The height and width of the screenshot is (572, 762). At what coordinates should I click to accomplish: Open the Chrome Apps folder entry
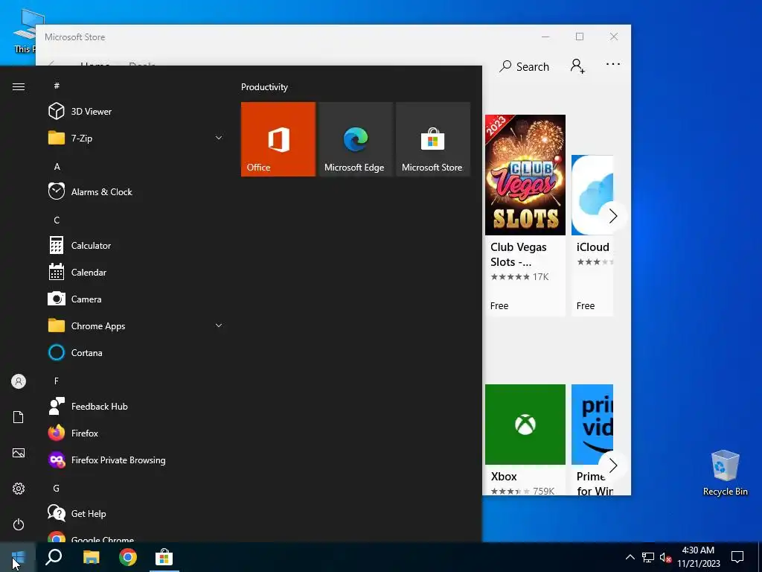tap(136, 326)
